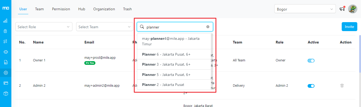Open the clipboard tasks icon in sidebar

(x=5, y=31)
